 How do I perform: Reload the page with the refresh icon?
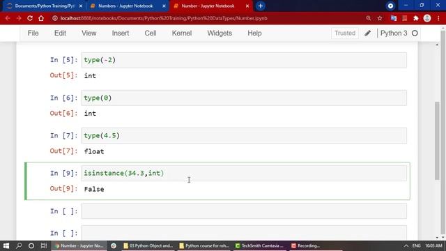(30, 18)
